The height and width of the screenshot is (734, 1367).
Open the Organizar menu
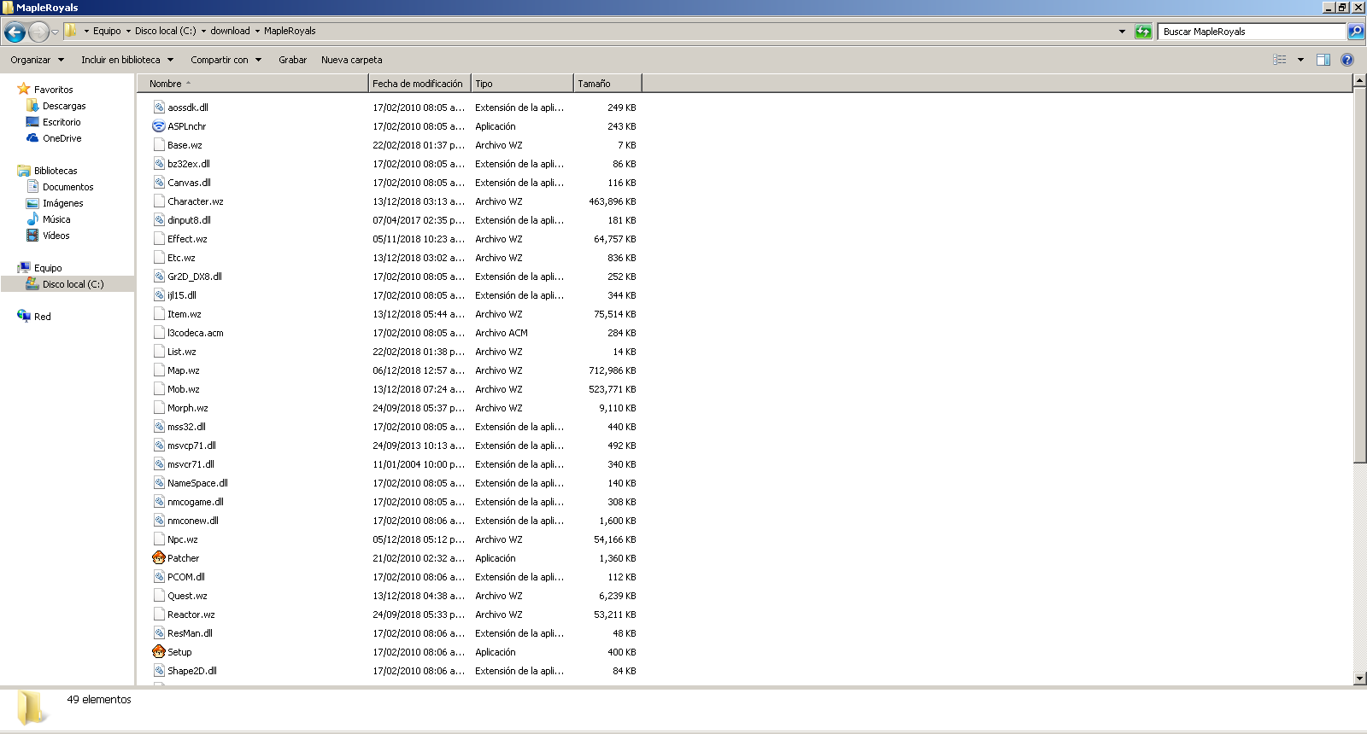[x=38, y=60]
